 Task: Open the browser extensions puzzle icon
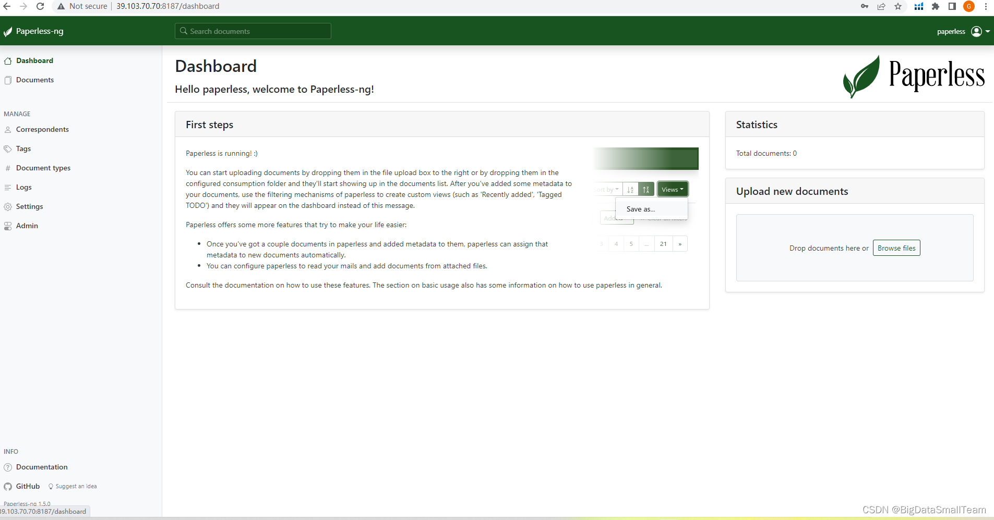pyautogui.click(x=936, y=6)
